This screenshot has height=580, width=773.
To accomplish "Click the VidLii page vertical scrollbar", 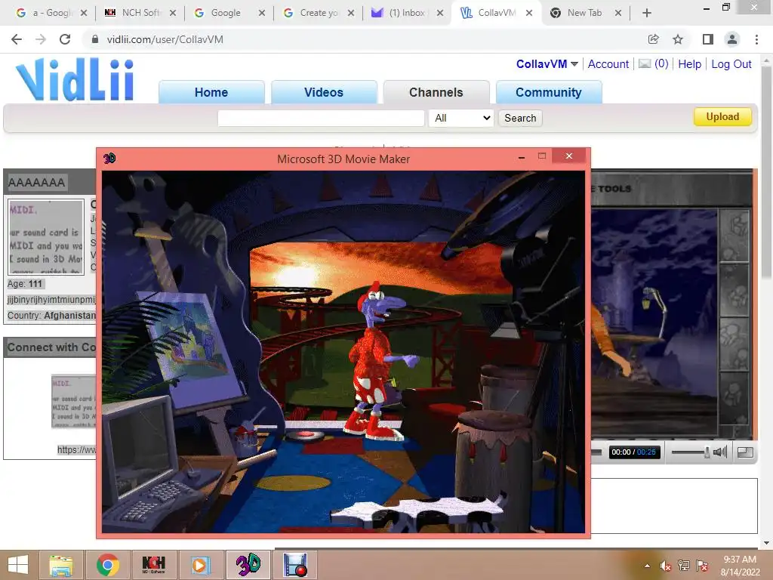I will (x=766, y=173).
